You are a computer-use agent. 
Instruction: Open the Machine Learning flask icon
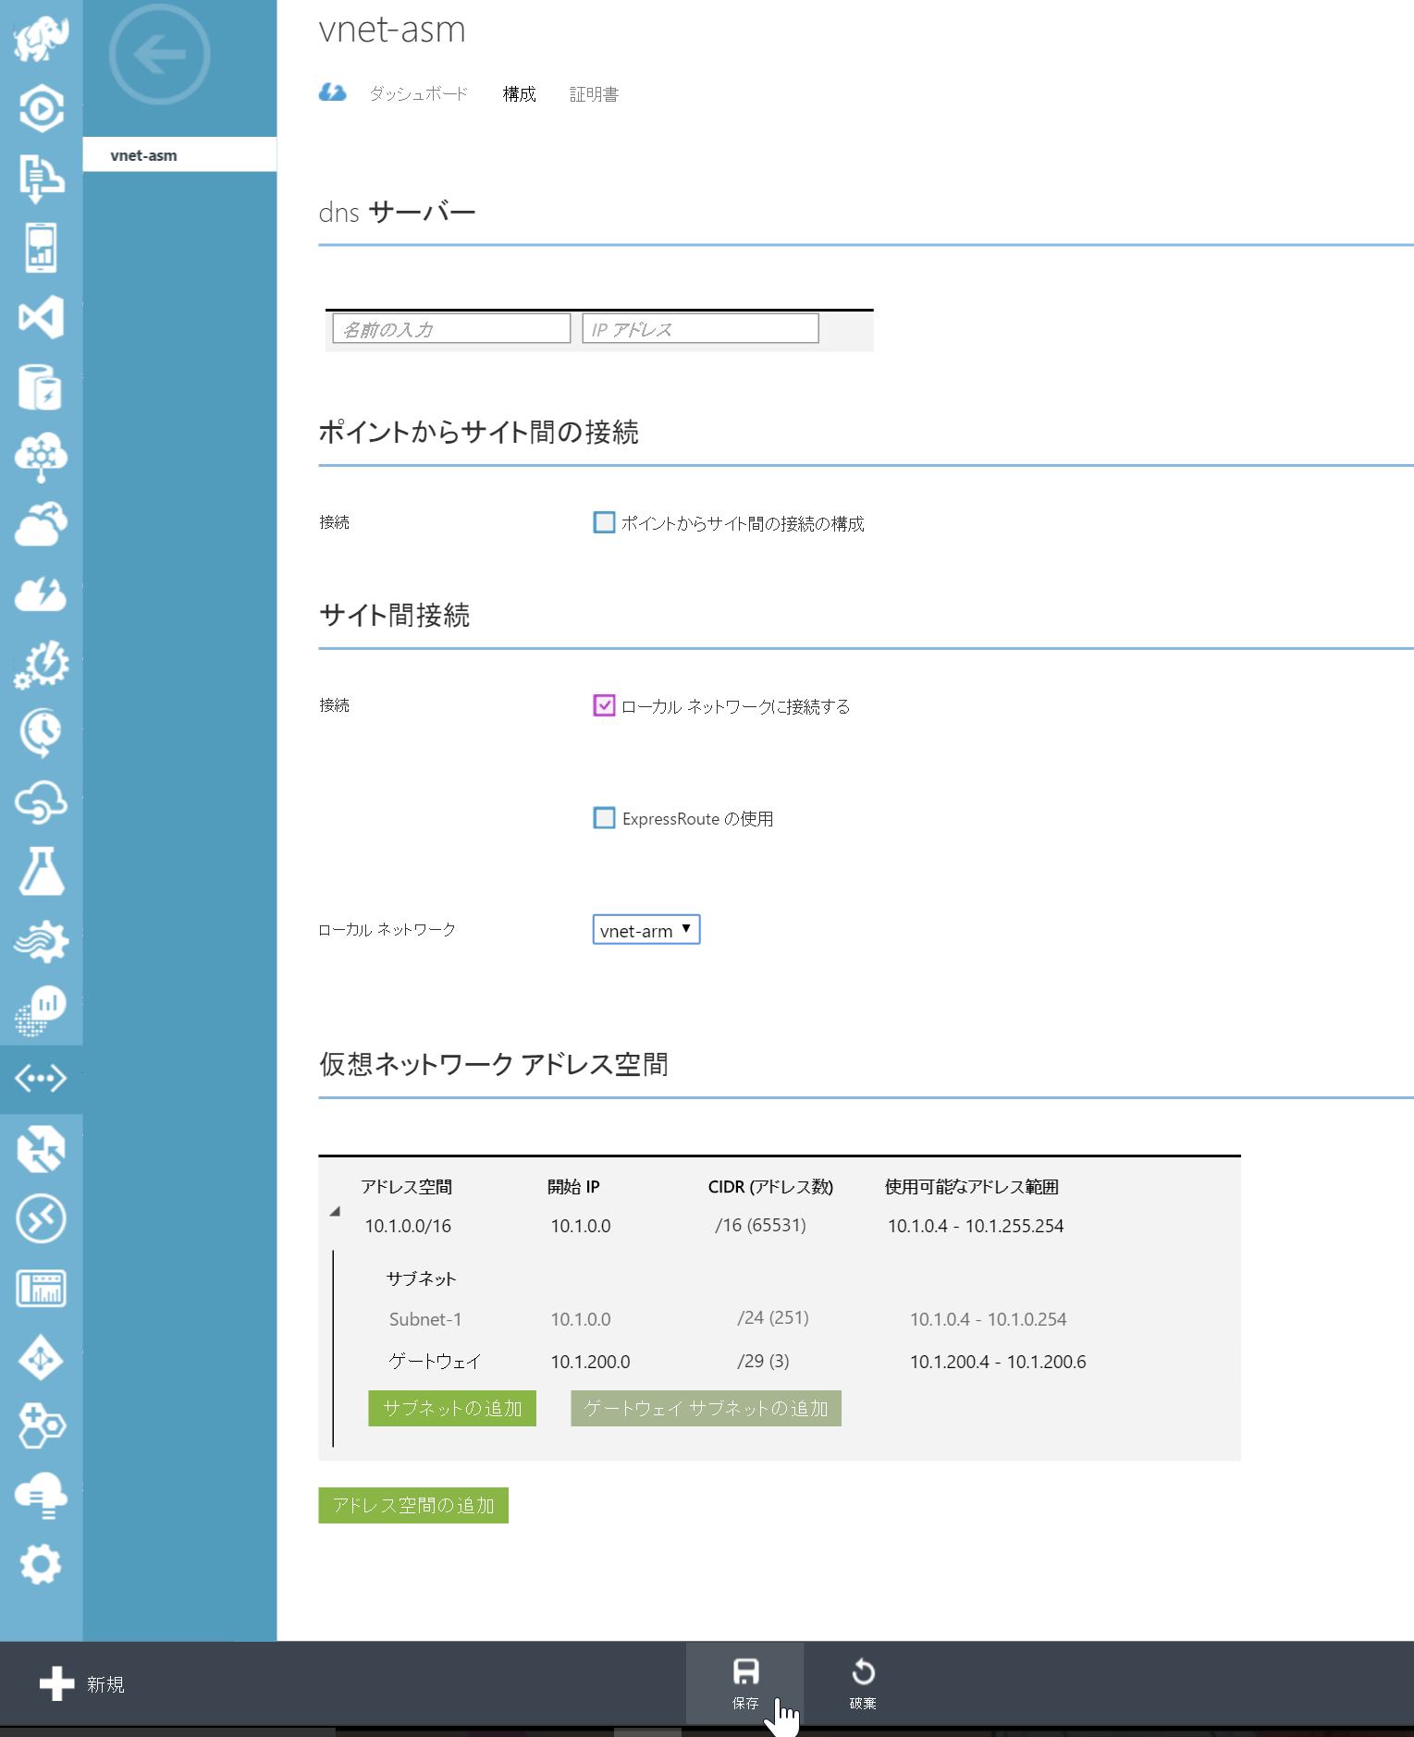click(41, 871)
